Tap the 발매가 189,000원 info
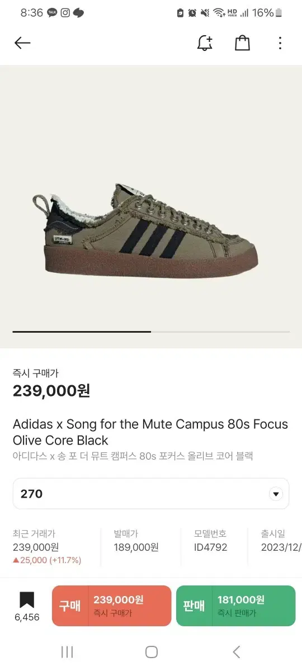302x671 pixels. coord(136,541)
